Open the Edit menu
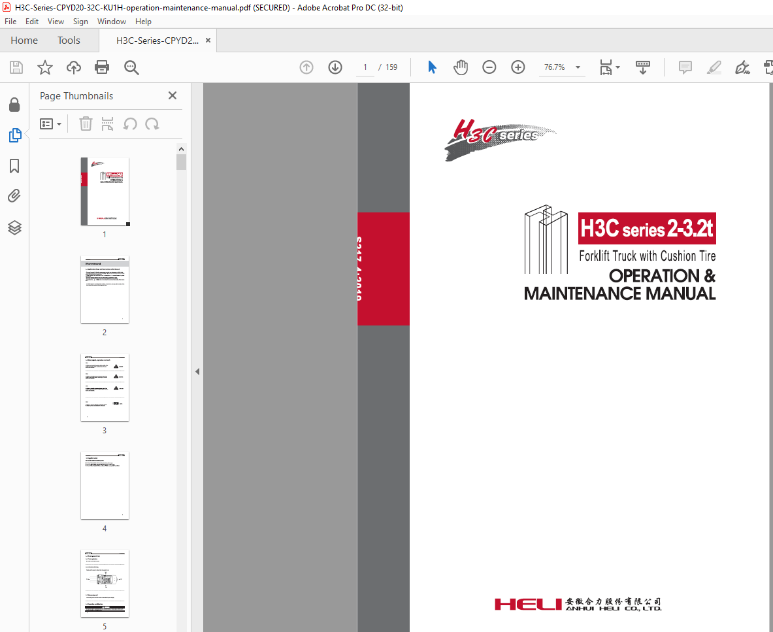Screen dimensions: 773x632 [32, 21]
